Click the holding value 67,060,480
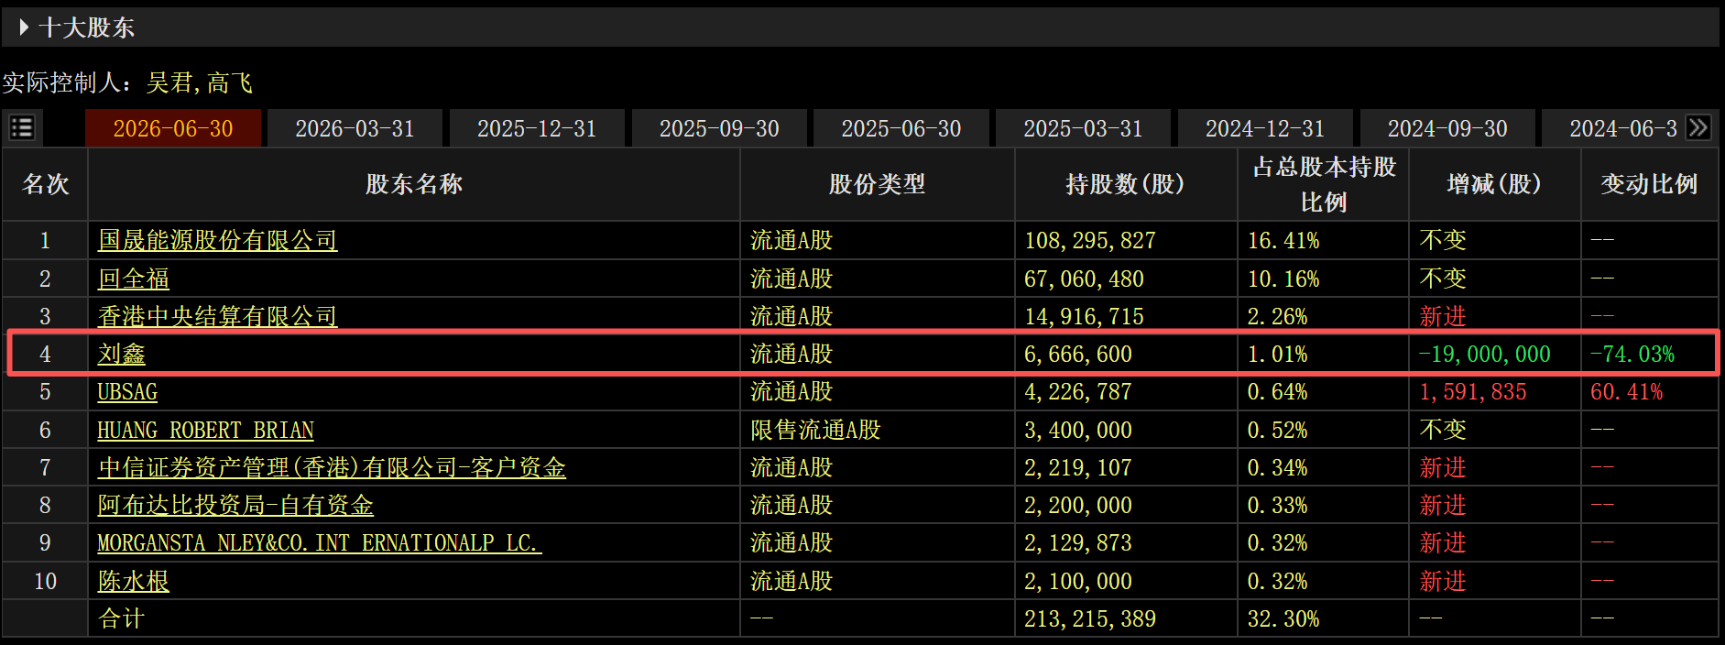This screenshot has height=645, width=1725. pyautogui.click(x=1085, y=279)
